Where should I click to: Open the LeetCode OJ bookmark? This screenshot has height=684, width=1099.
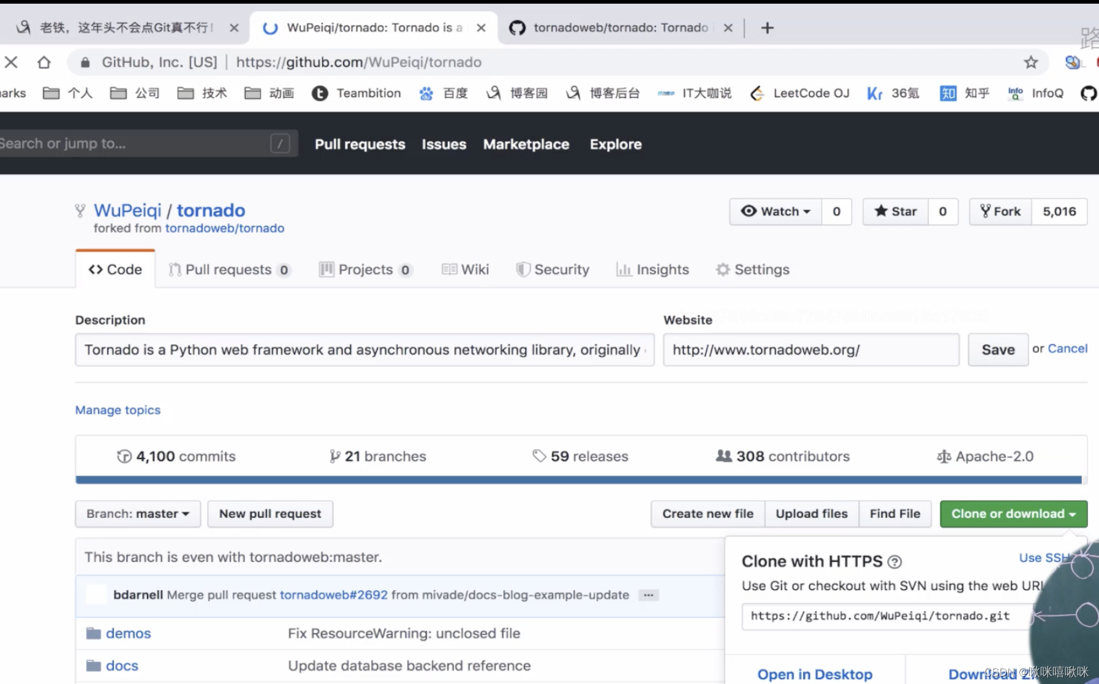point(800,93)
